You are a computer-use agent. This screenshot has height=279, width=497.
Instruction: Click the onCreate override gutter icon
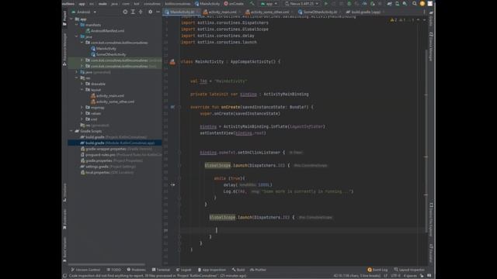[x=172, y=107]
